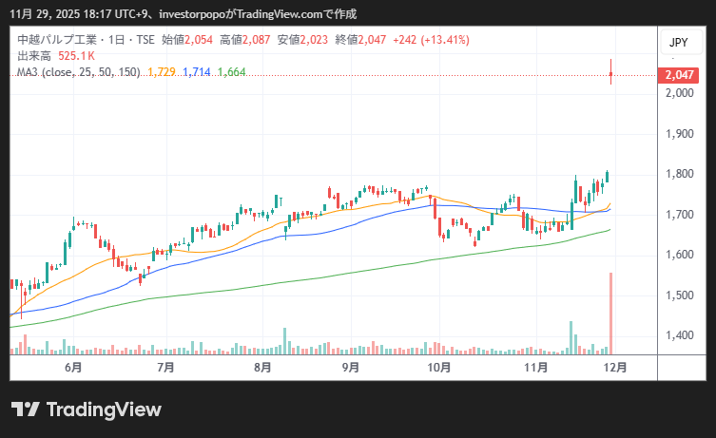
Task: Click the orange MA value 1,729
Action: coord(162,71)
